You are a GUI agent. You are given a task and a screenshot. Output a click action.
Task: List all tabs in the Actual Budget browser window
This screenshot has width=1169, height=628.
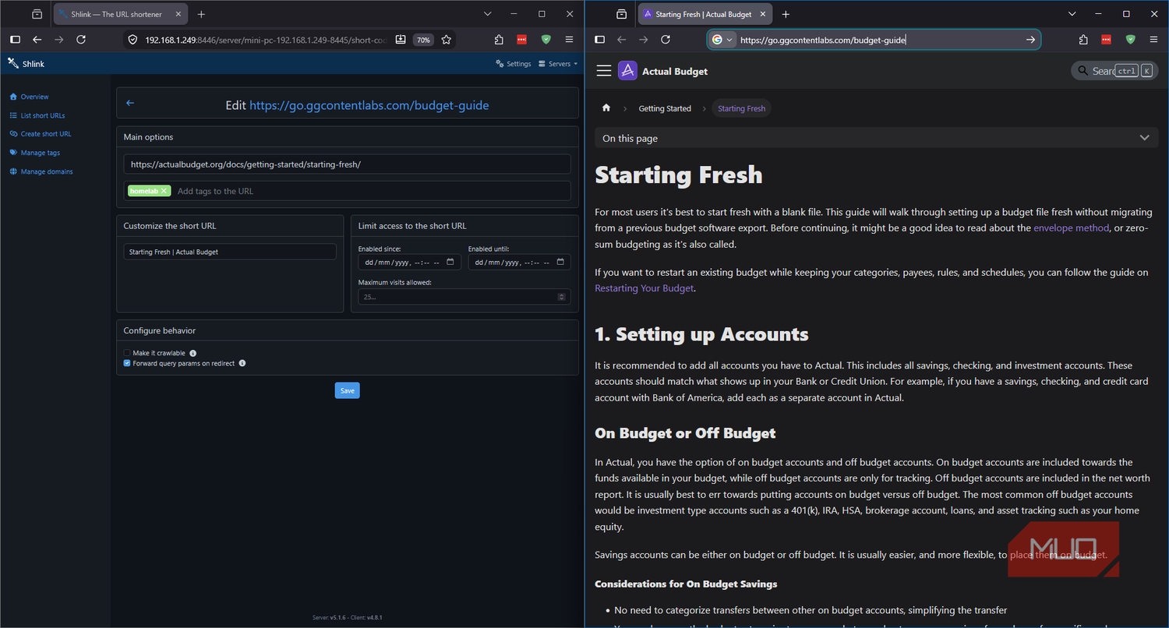(x=1072, y=14)
